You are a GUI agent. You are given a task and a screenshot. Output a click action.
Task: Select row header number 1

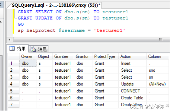tap(14, 64)
